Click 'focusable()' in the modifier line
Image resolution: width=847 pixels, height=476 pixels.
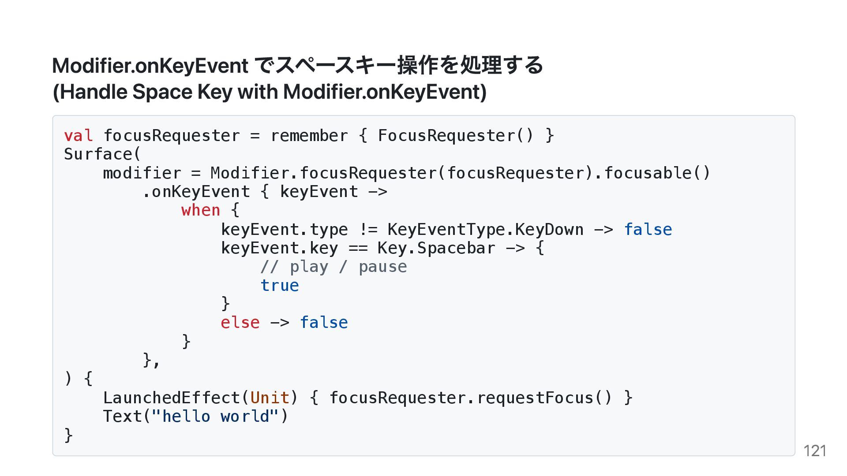(x=657, y=173)
